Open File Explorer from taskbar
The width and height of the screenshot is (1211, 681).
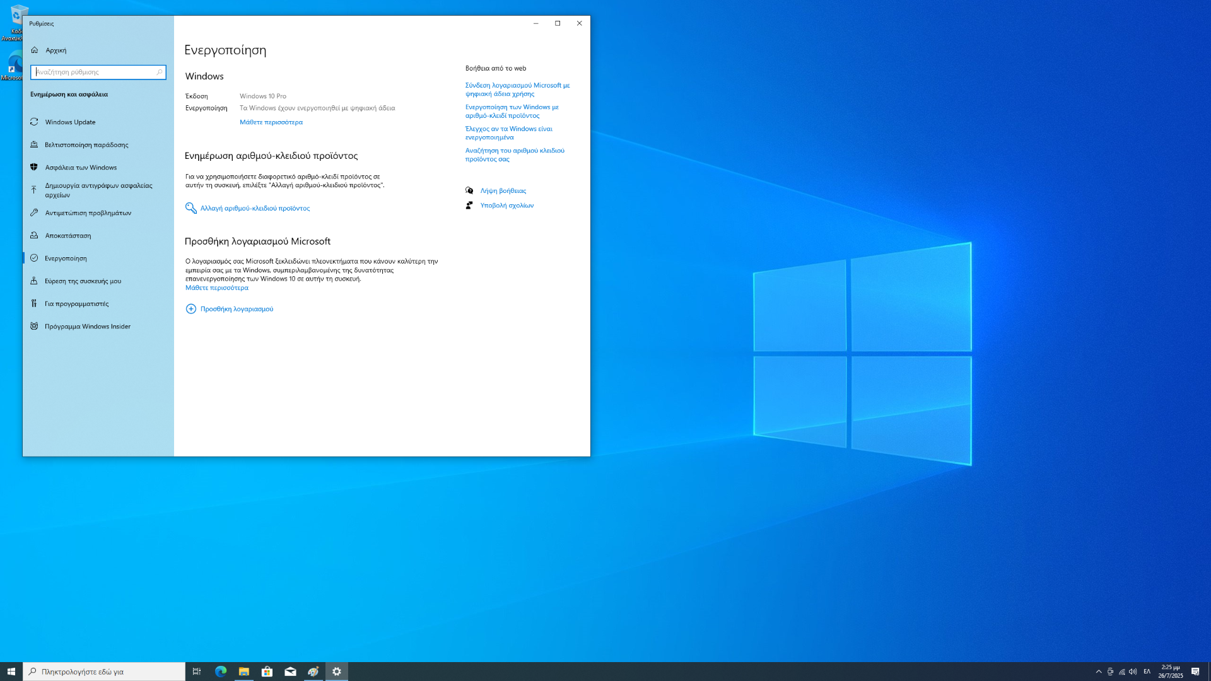(243, 672)
